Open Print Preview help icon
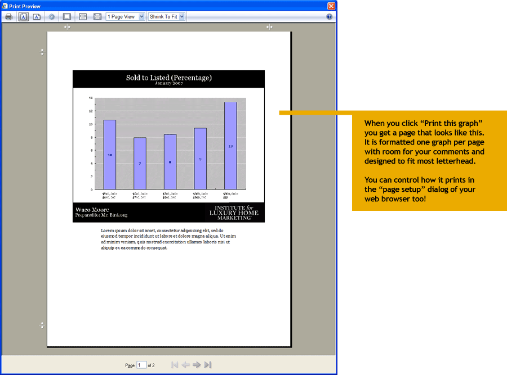 pos(329,17)
